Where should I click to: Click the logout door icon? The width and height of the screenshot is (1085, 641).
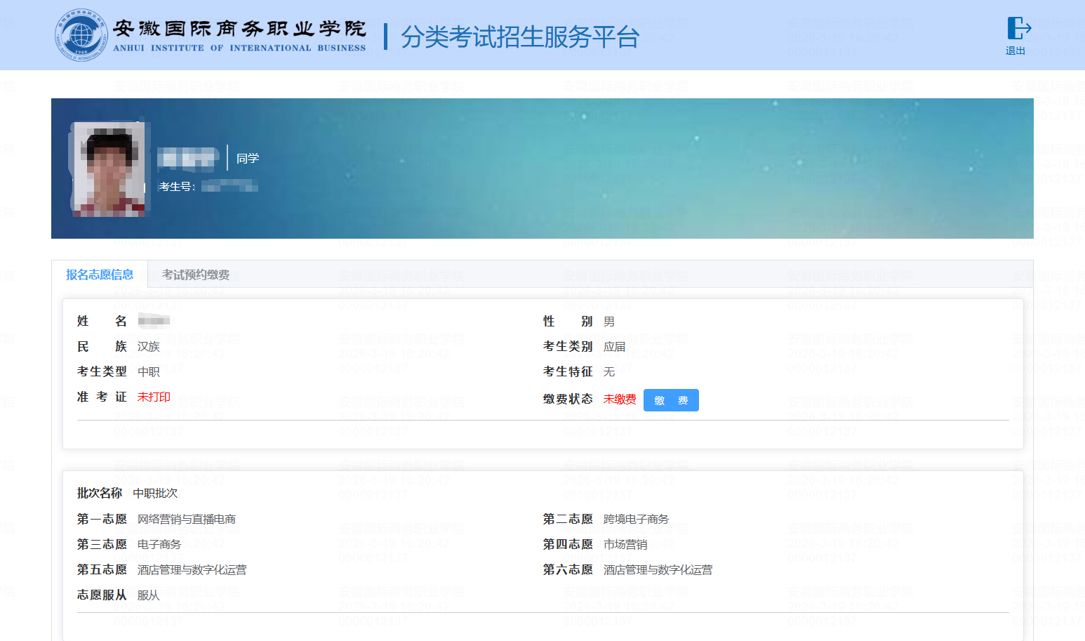pos(1018,28)
